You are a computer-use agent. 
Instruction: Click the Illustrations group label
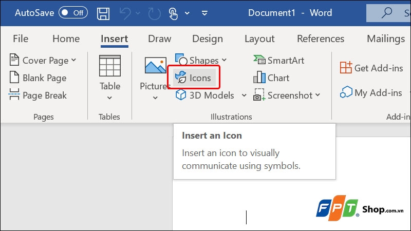(x=231, y=117)
